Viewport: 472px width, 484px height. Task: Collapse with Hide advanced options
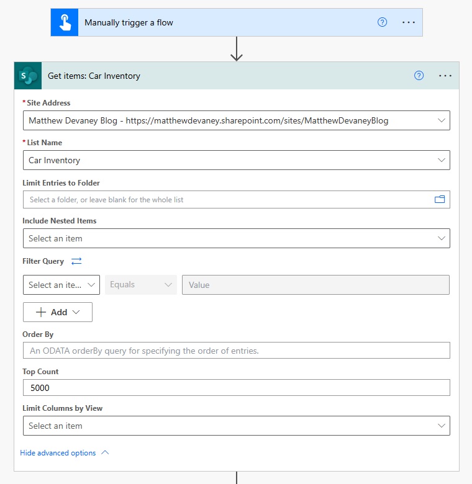pyautogui.click(x=64, y=453)
